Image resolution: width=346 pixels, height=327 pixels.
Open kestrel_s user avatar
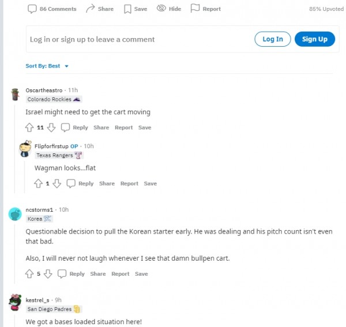pos(15,302)
